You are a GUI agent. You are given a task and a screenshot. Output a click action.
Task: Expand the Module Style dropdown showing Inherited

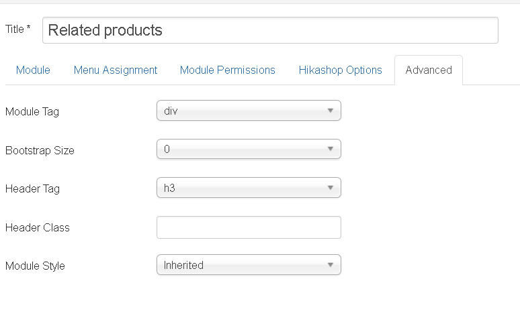click(x=249, y=265)
